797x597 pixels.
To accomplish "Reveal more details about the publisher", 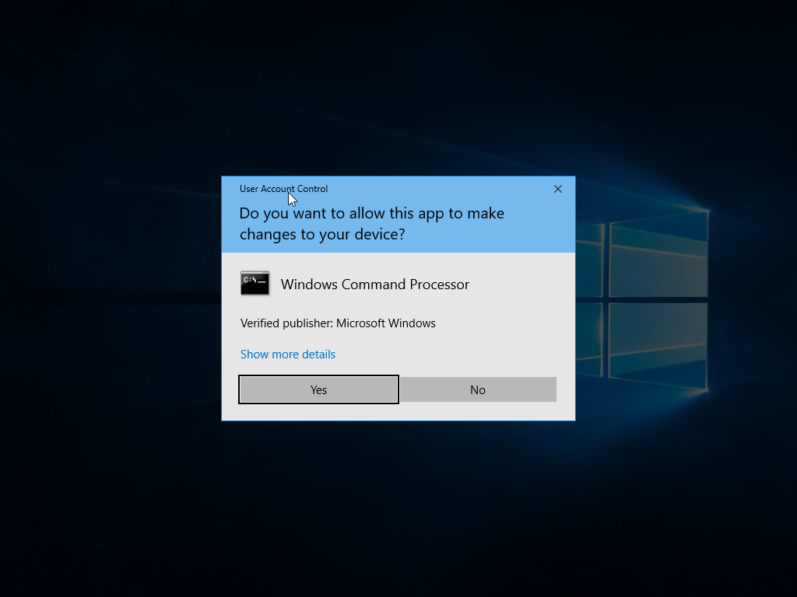I will pyautogui.click(x=287, y=354).
